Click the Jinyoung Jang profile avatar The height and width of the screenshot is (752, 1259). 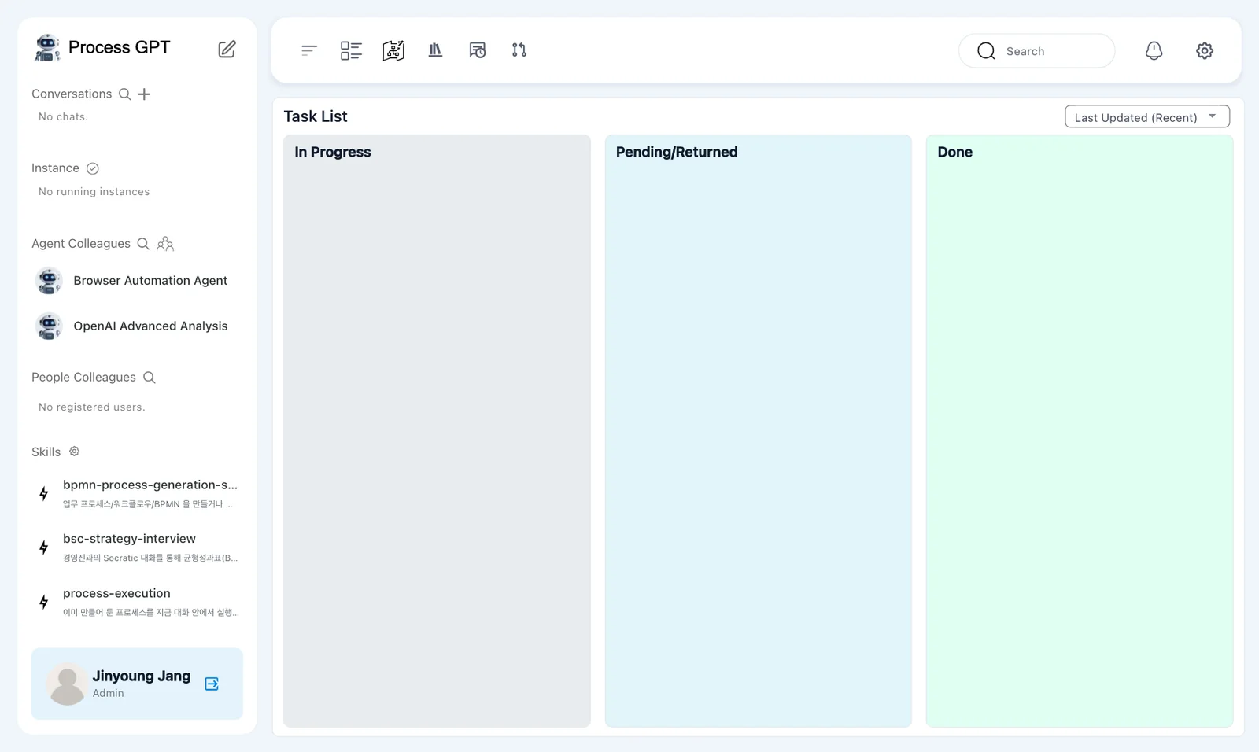[68, 684]
